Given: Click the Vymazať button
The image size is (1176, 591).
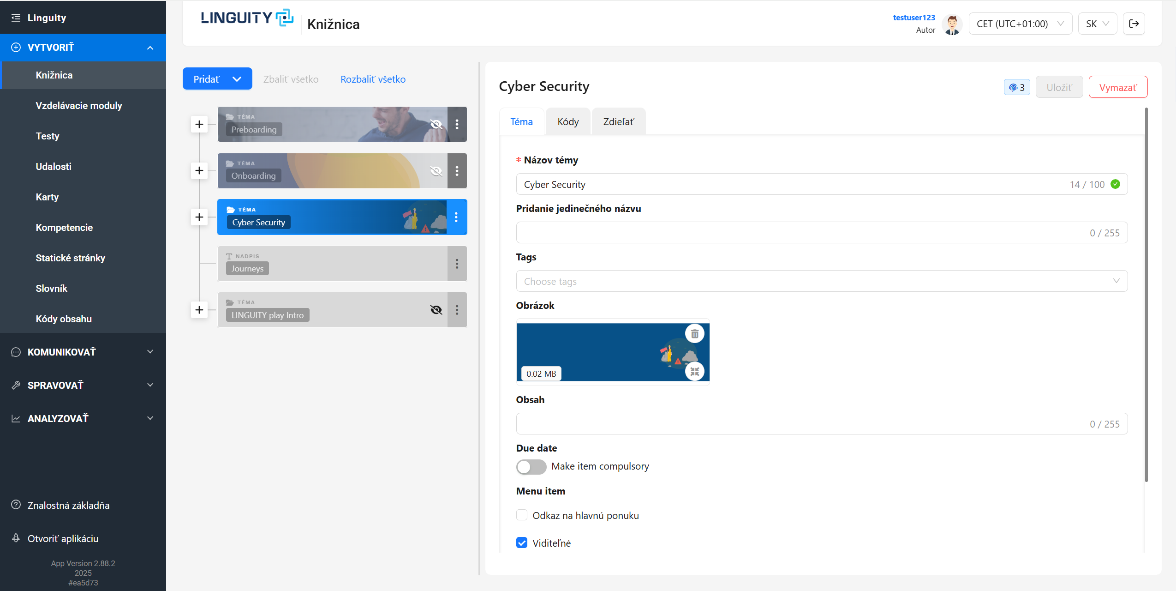Looking at the screenshot, I should pyautogui.click(x=1117, y=87).
